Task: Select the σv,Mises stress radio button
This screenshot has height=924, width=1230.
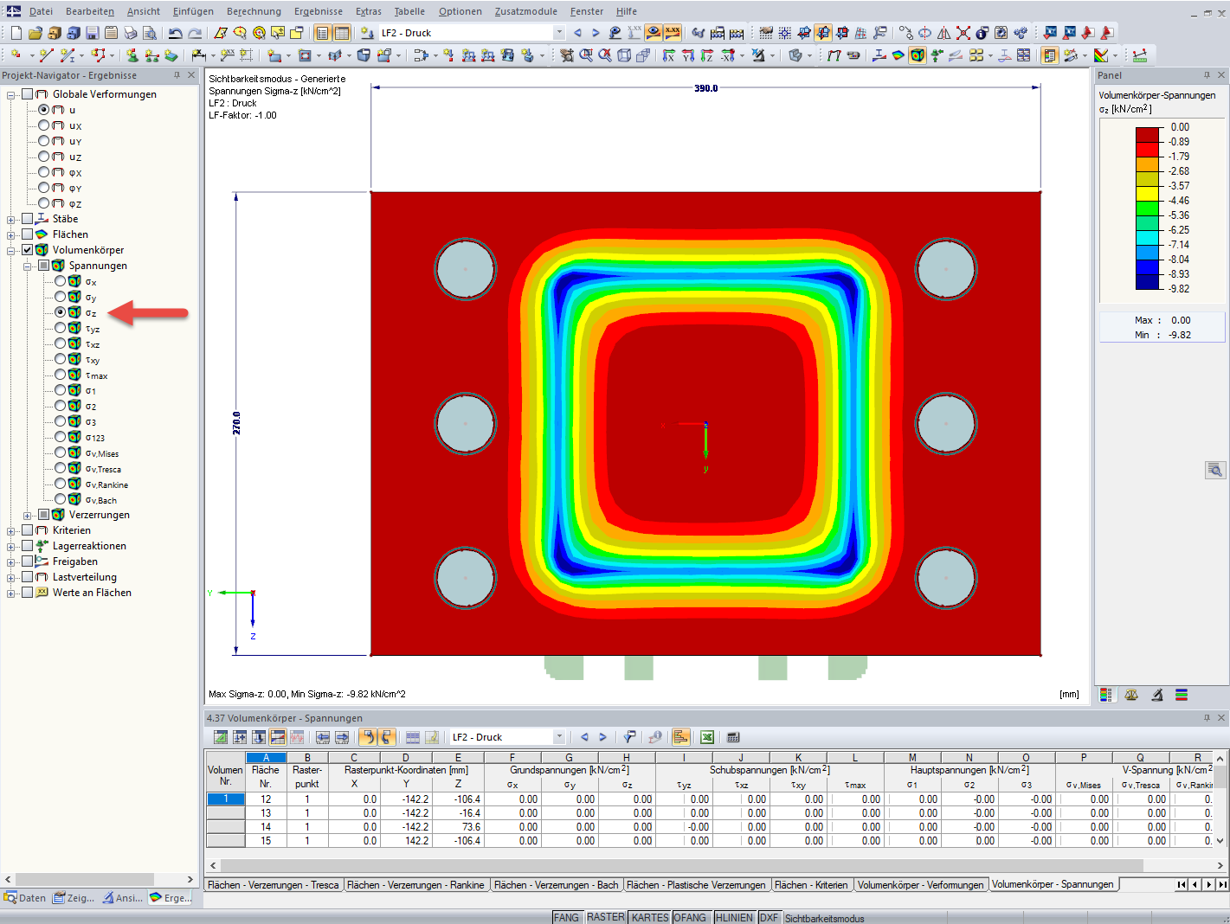Action: [60, 452]
